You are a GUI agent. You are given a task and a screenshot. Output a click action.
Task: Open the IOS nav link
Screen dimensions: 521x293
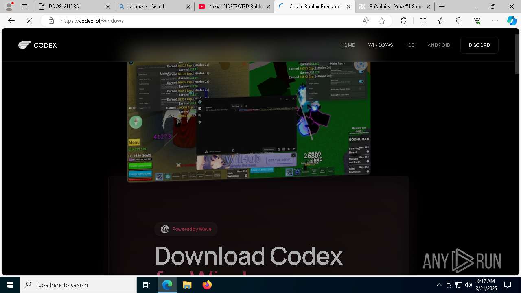pyautogui.click(x=410, y=45)
